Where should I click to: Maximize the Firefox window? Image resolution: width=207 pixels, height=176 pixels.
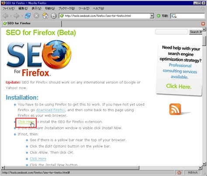[x=199, y=3]
